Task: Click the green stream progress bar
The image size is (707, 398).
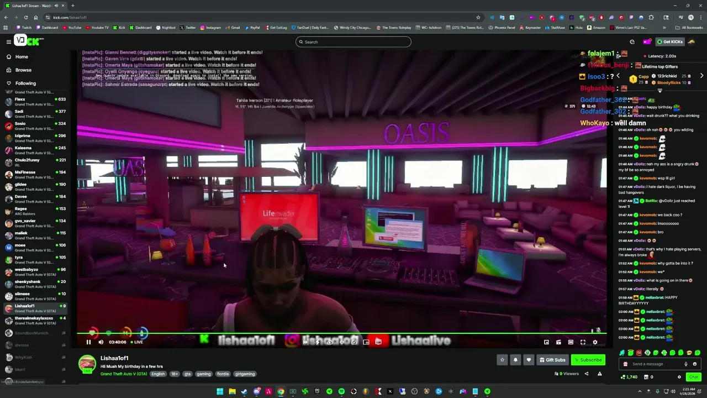Action: point(341,333)
